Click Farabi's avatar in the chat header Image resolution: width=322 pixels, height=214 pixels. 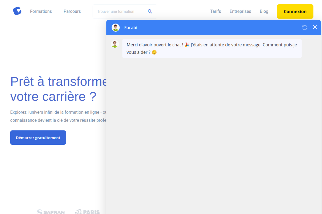116,28
